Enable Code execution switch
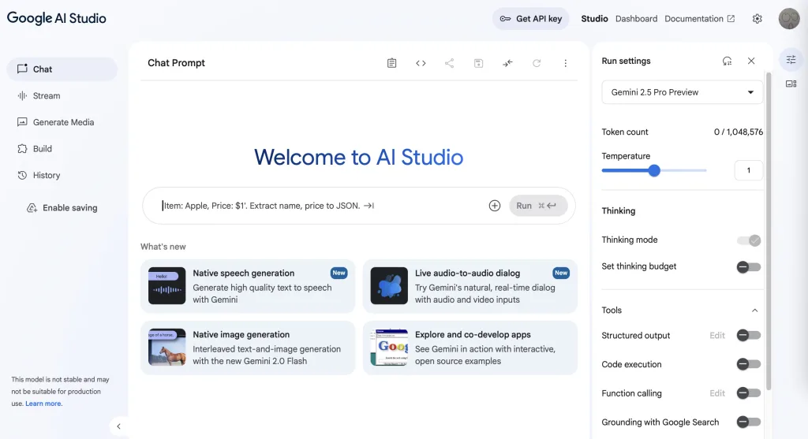 click(749, 364)
